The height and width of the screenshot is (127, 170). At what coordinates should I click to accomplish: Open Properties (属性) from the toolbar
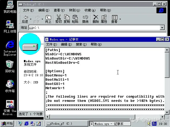coord(104,19)
